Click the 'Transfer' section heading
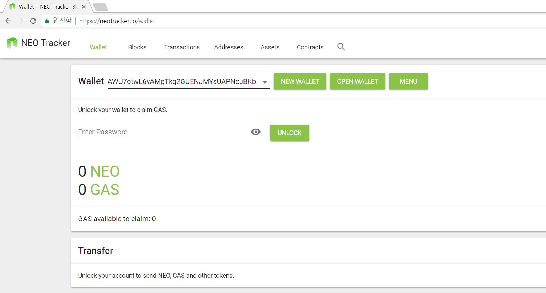The height and width of the screenshot is (293, 546). [96, 251]
